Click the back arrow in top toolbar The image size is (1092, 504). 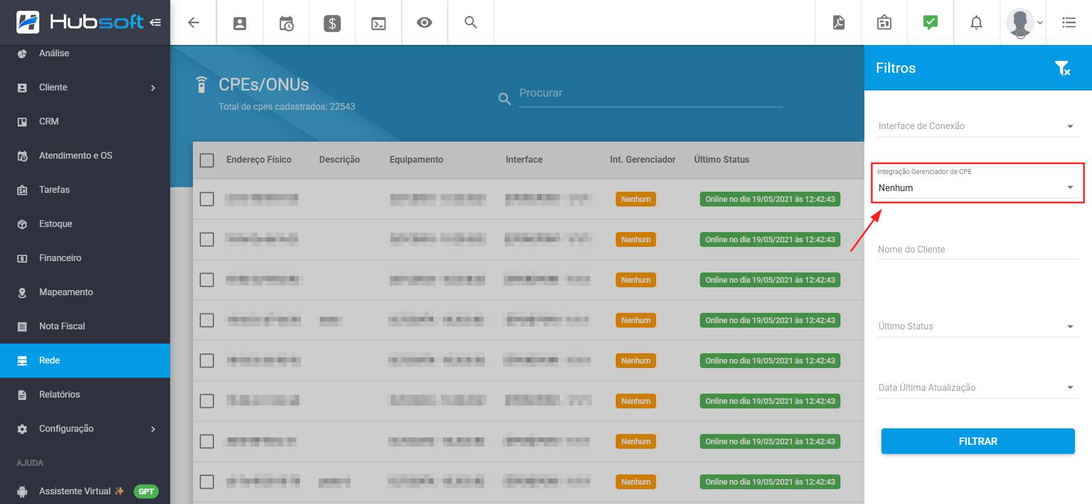193,23
